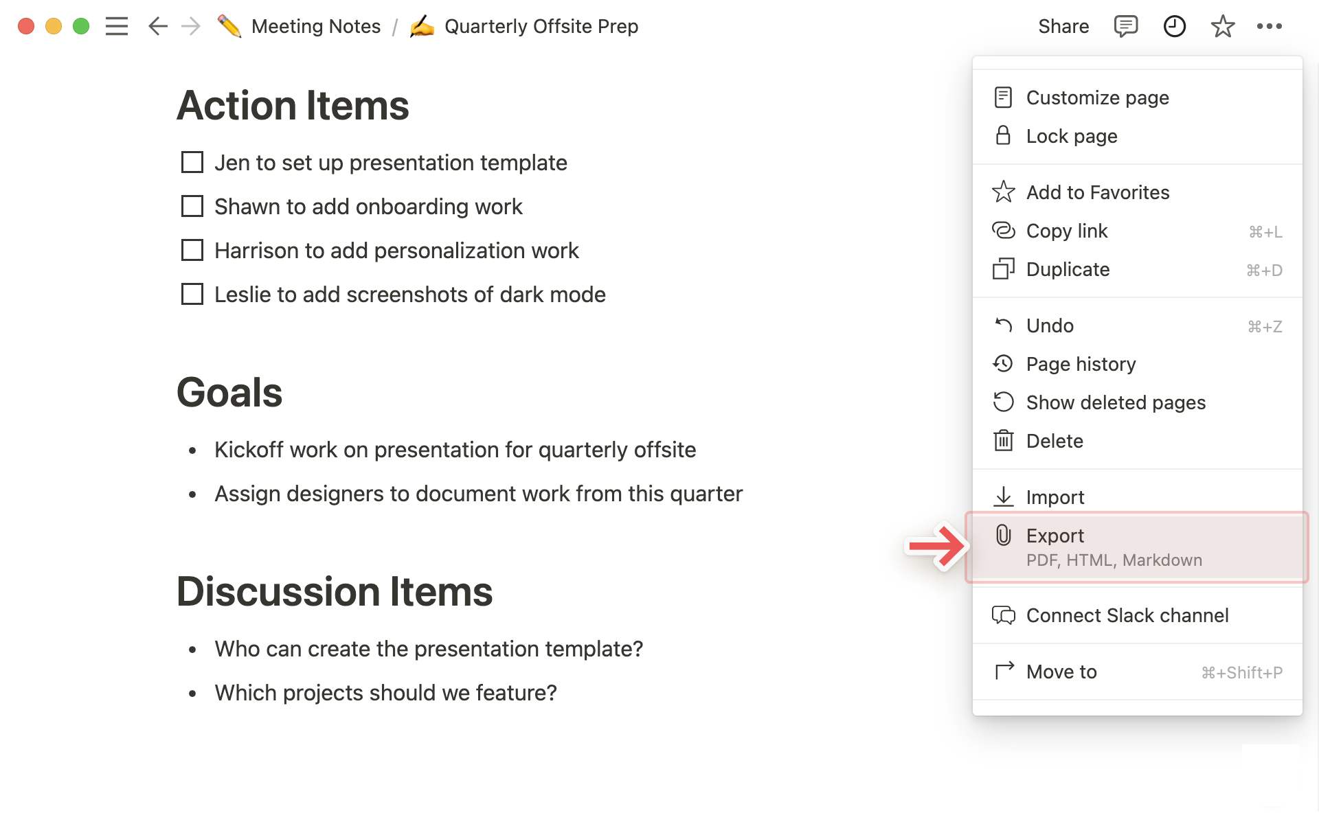Click the Delete page trash icon

tap(1004, 439)
